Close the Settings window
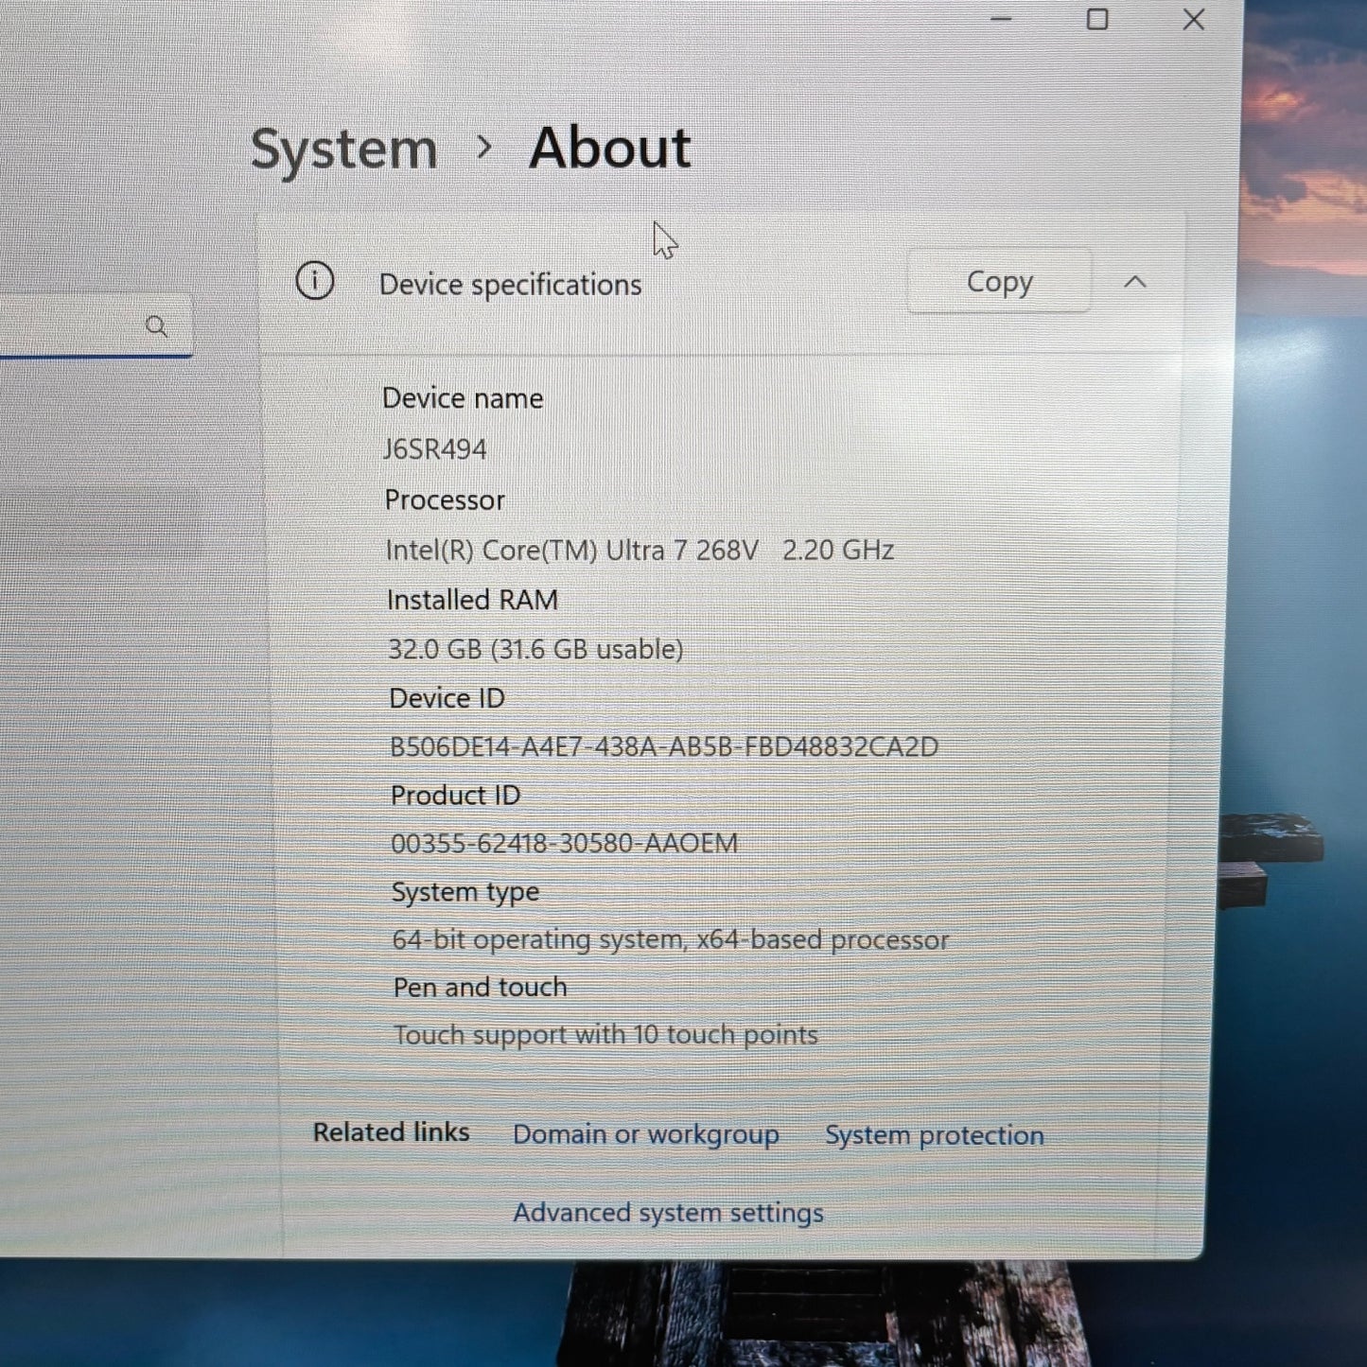 point(1194,19)
